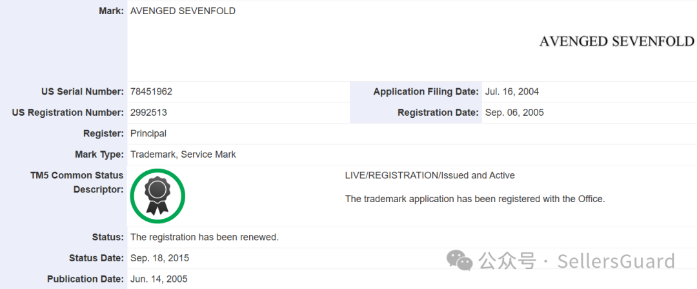Click the Mark name text AVENGED SEVENFOLD

183,11
